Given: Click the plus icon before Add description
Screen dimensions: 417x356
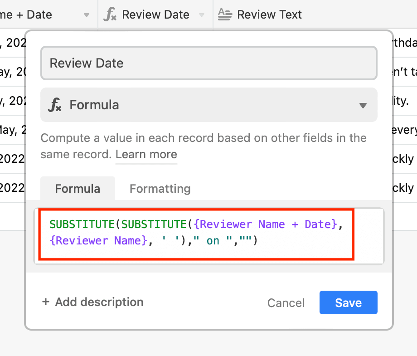Looking at the screenshot, I should click(46, 302).
